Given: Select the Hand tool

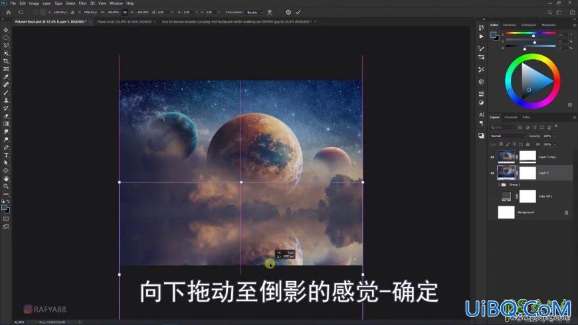Looking at the screenshot, I should pyautogui.click(x=6, y=179).
